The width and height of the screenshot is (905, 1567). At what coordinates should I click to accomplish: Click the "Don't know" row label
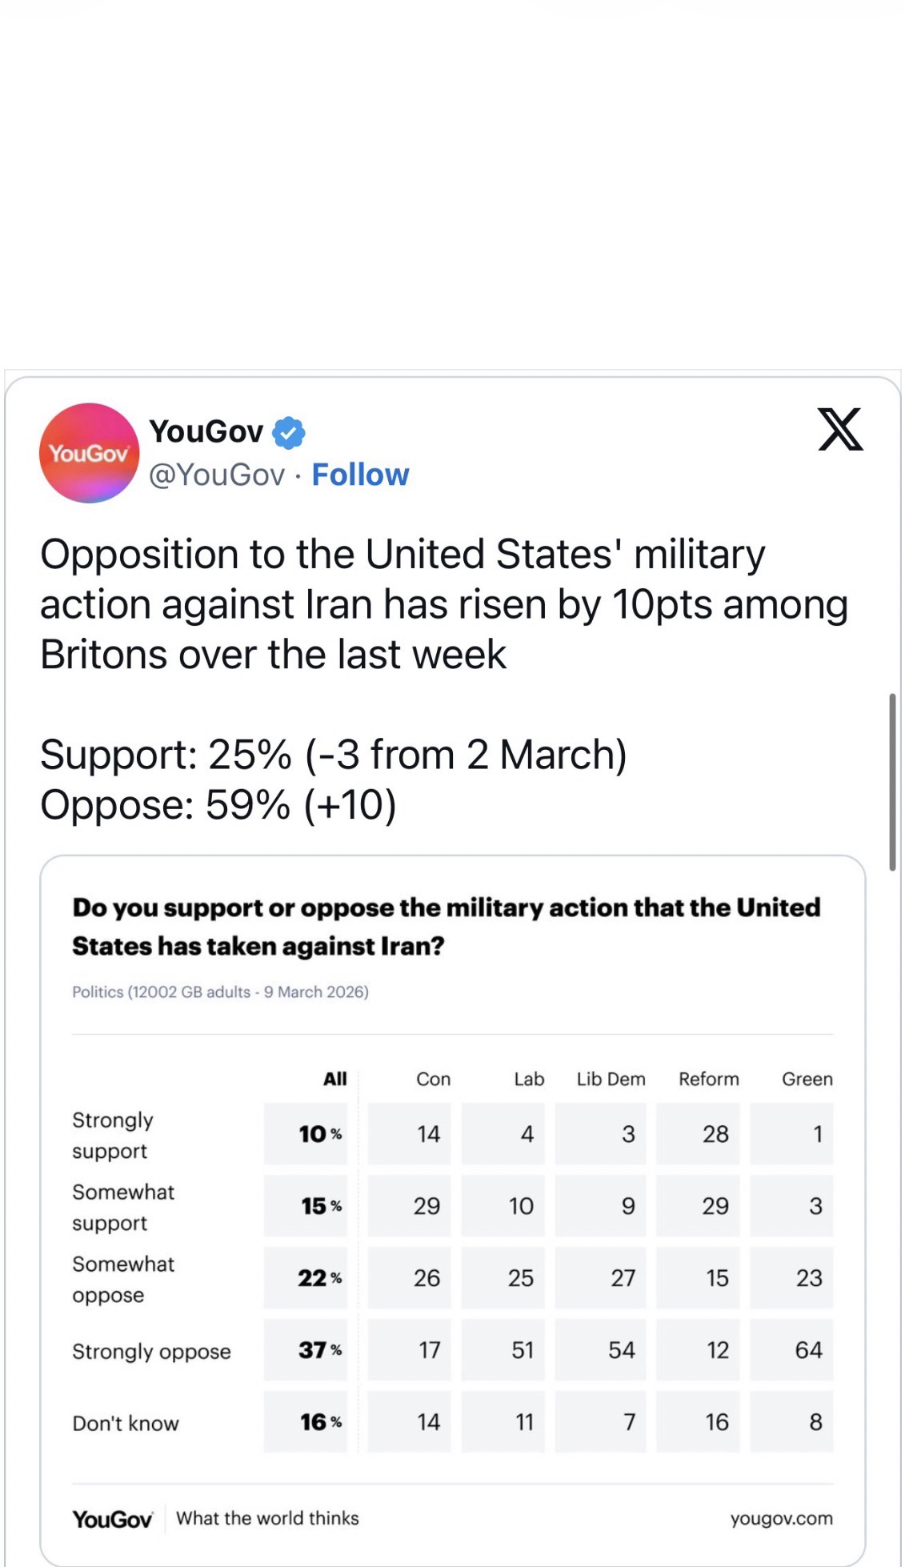(126, 1423)
